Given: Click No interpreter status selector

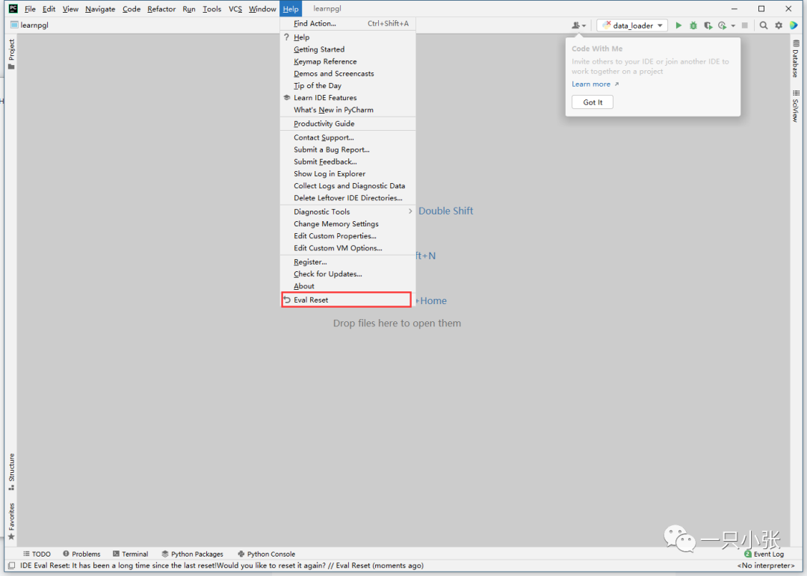Looking at the screenshot, I should pyautogui.click(x=766, y=566).
